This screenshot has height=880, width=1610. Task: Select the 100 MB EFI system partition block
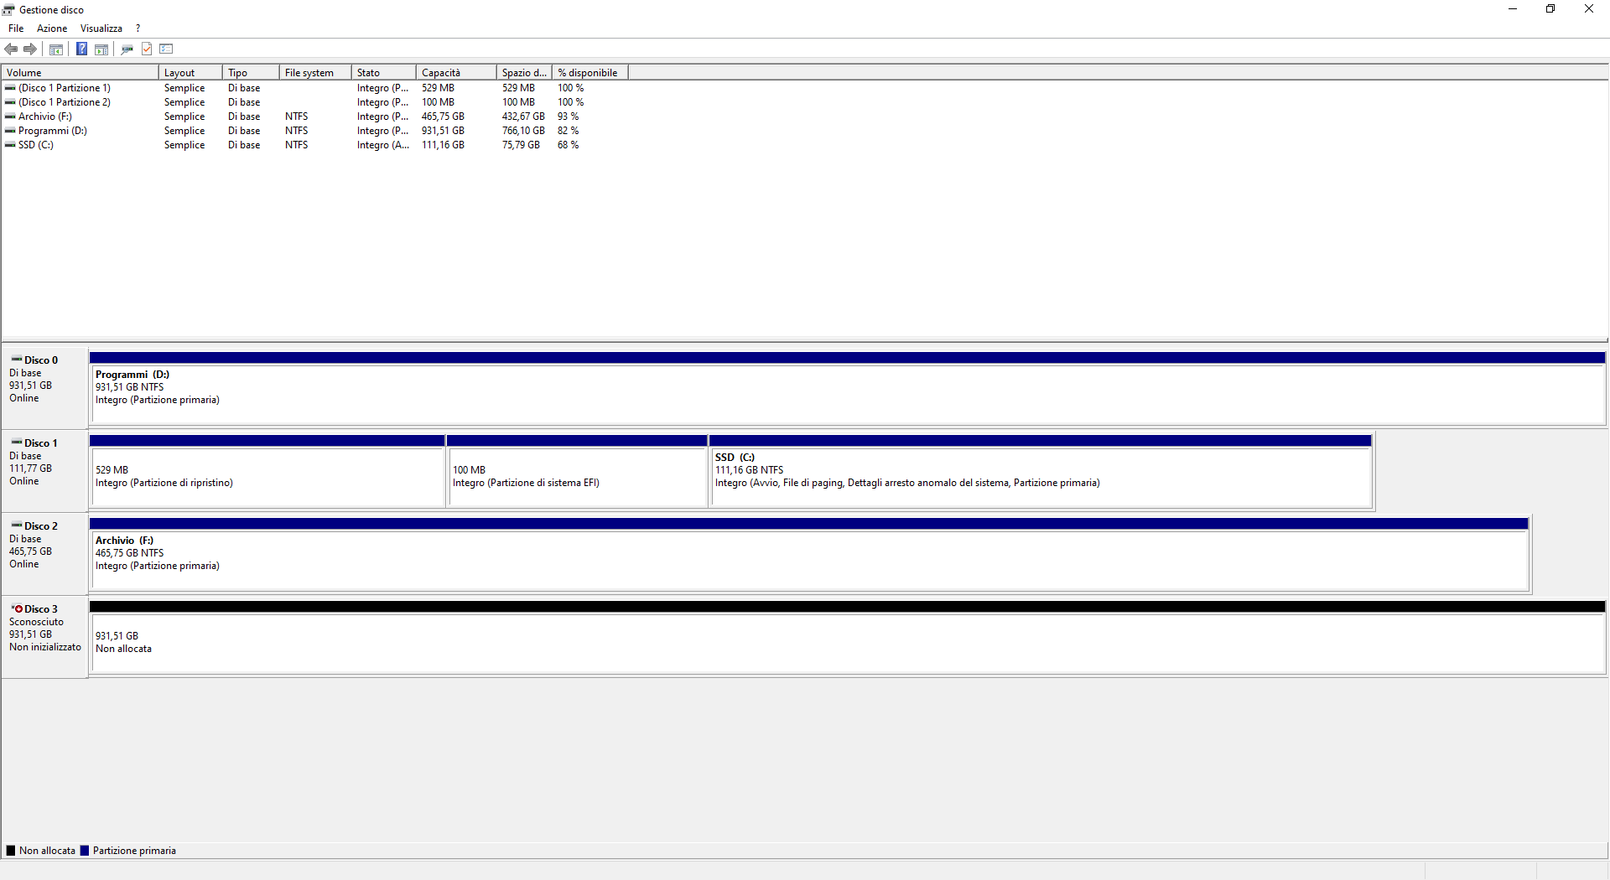point(578,471)
